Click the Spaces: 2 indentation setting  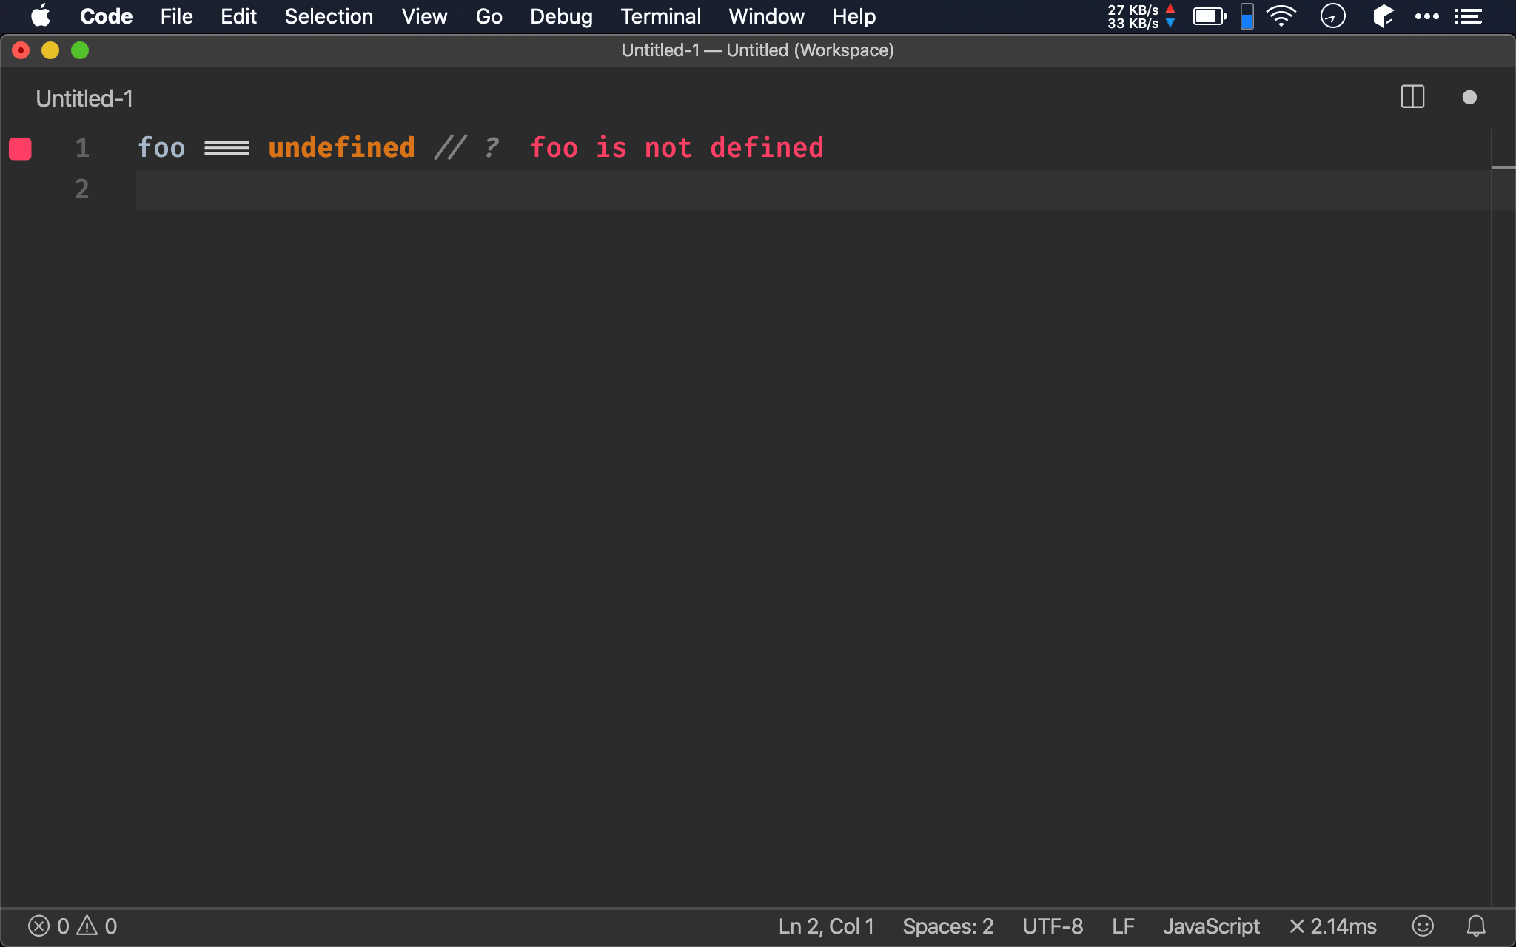click(947, 926)
